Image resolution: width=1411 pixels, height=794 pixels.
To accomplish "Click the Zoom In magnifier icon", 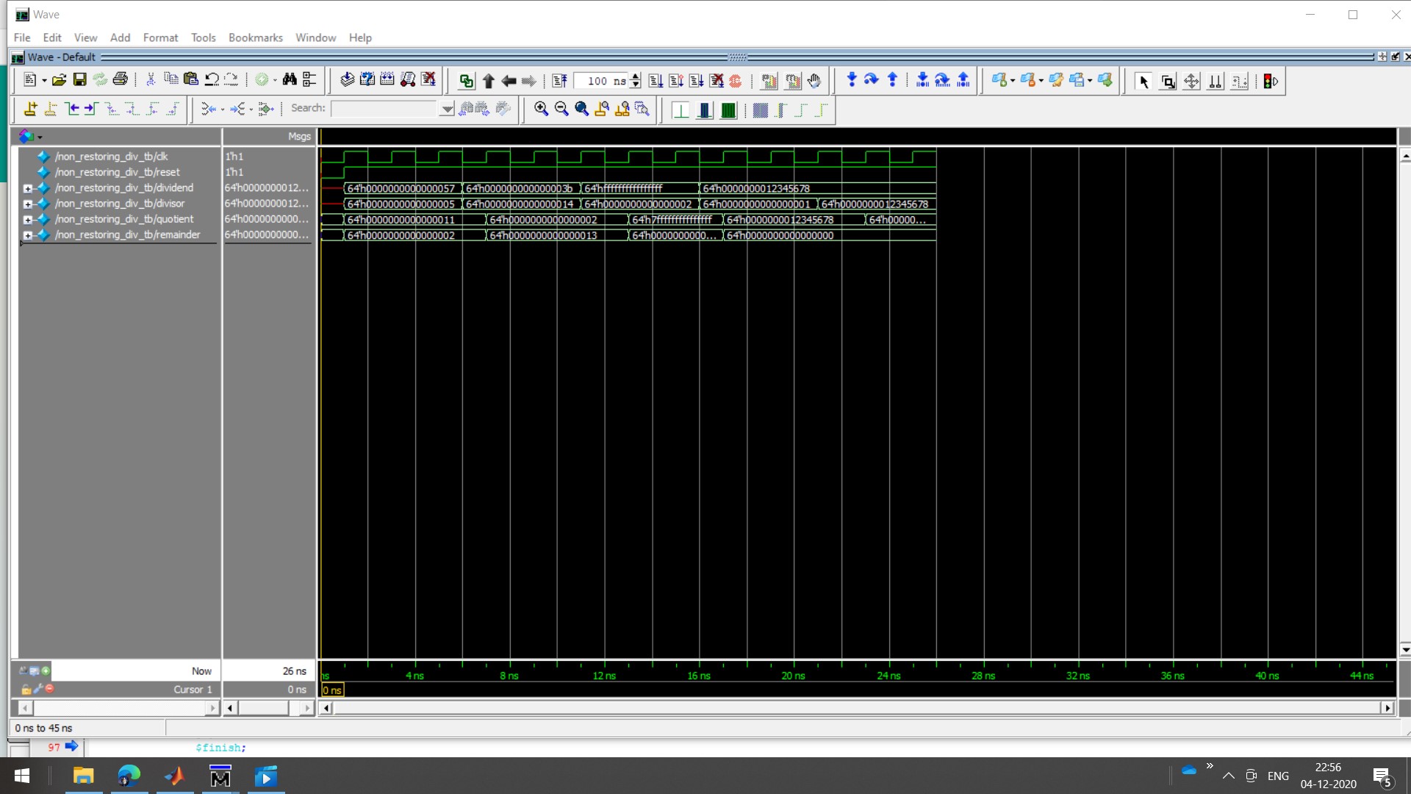I will click(541, 109).
